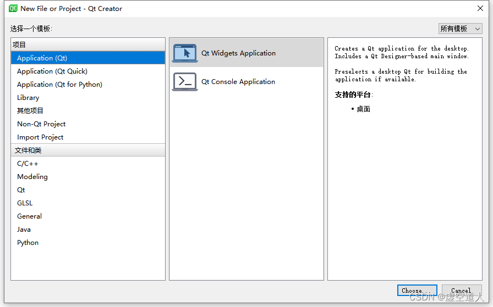The image size is (493, 307).
Task: Click the Qt Creator logo in title bar
Action: pos(13,8)
